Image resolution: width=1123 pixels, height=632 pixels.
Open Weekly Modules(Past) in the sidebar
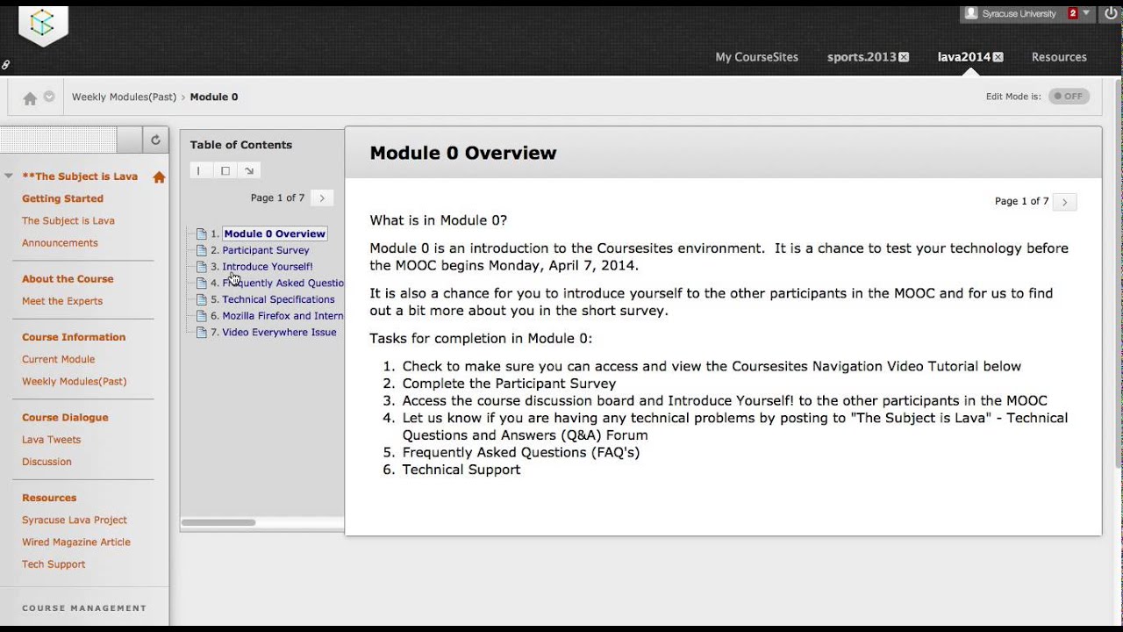pyautogui.click(x=75, y=382)
